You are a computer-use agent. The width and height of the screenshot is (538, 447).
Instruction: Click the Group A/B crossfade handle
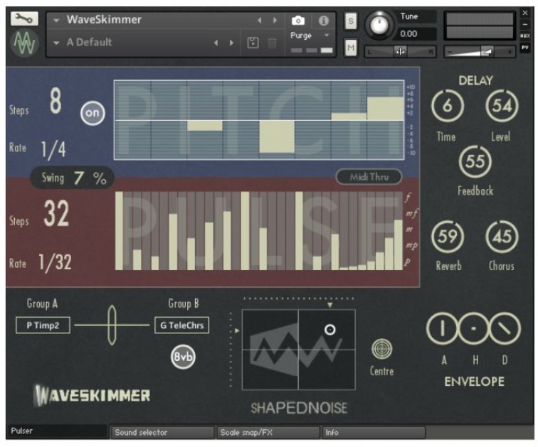tap(112, 325)
